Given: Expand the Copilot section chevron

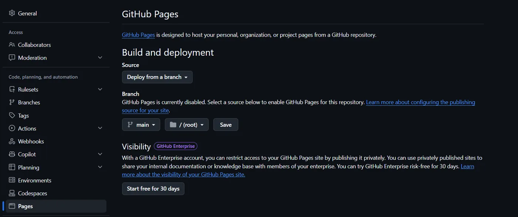Looking at the screenshot, I should pos(100,154).
